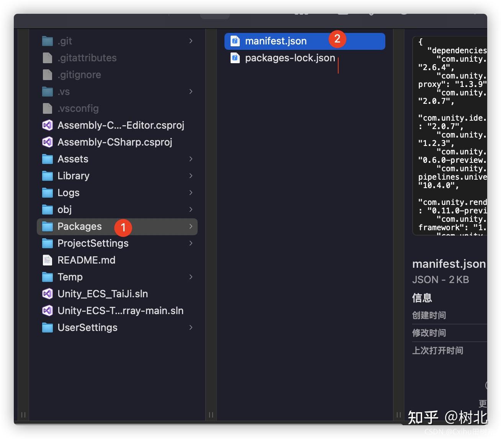Screen dimensions: 501x439
Task: Open the Packages folder icon
Action: (47, 226)
